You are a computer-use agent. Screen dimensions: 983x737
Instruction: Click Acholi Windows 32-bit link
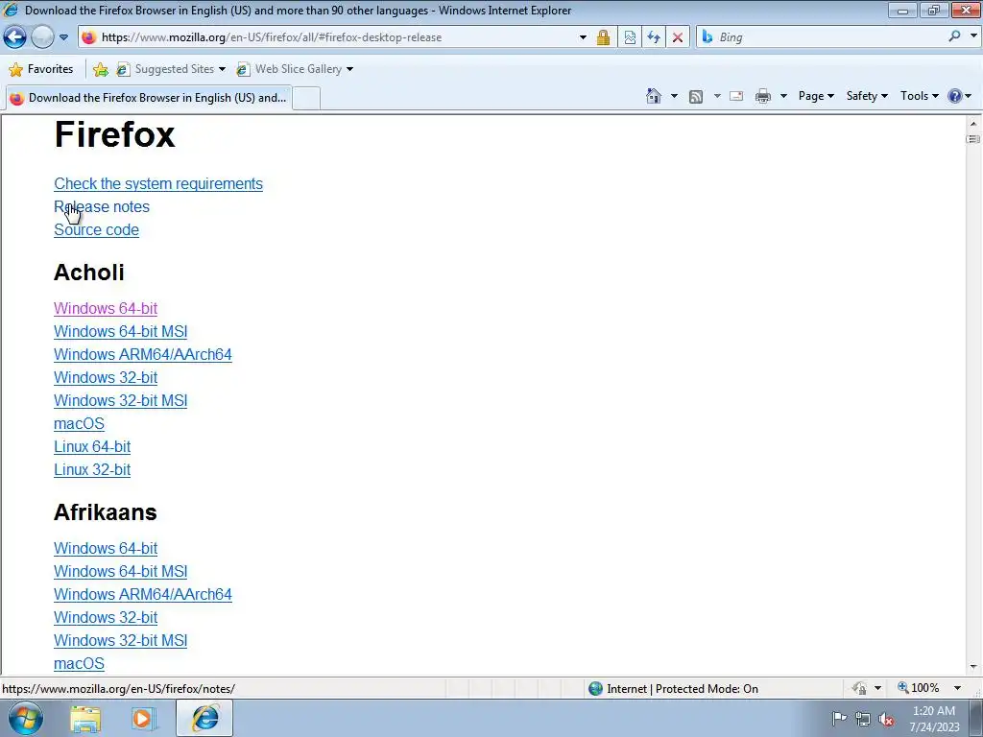[x=106, y=378]
